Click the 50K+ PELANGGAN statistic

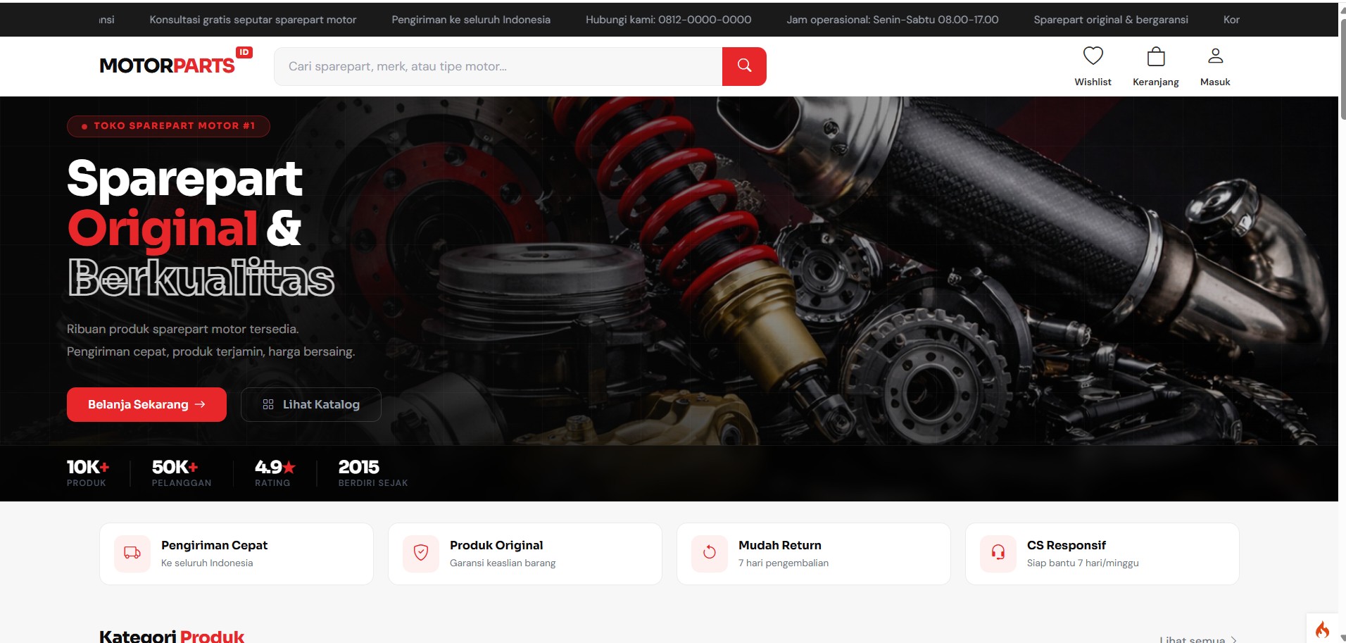(x=182, y=473)
